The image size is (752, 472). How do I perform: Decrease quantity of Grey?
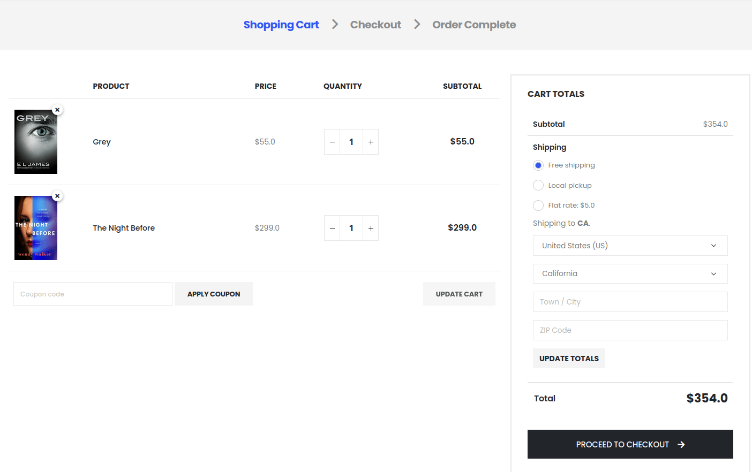coord(332,141)
